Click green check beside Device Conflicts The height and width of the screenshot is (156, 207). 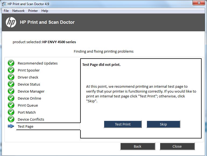(11, 119)
